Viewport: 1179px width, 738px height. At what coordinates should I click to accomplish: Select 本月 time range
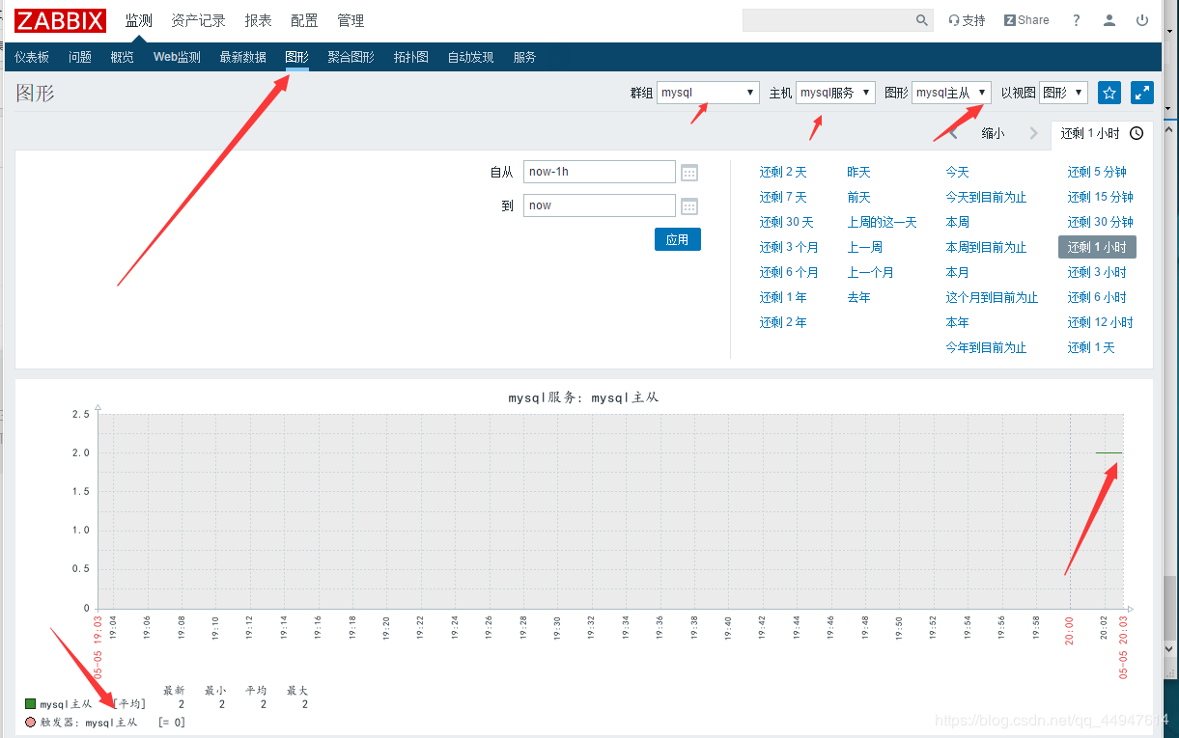[957, 272]
